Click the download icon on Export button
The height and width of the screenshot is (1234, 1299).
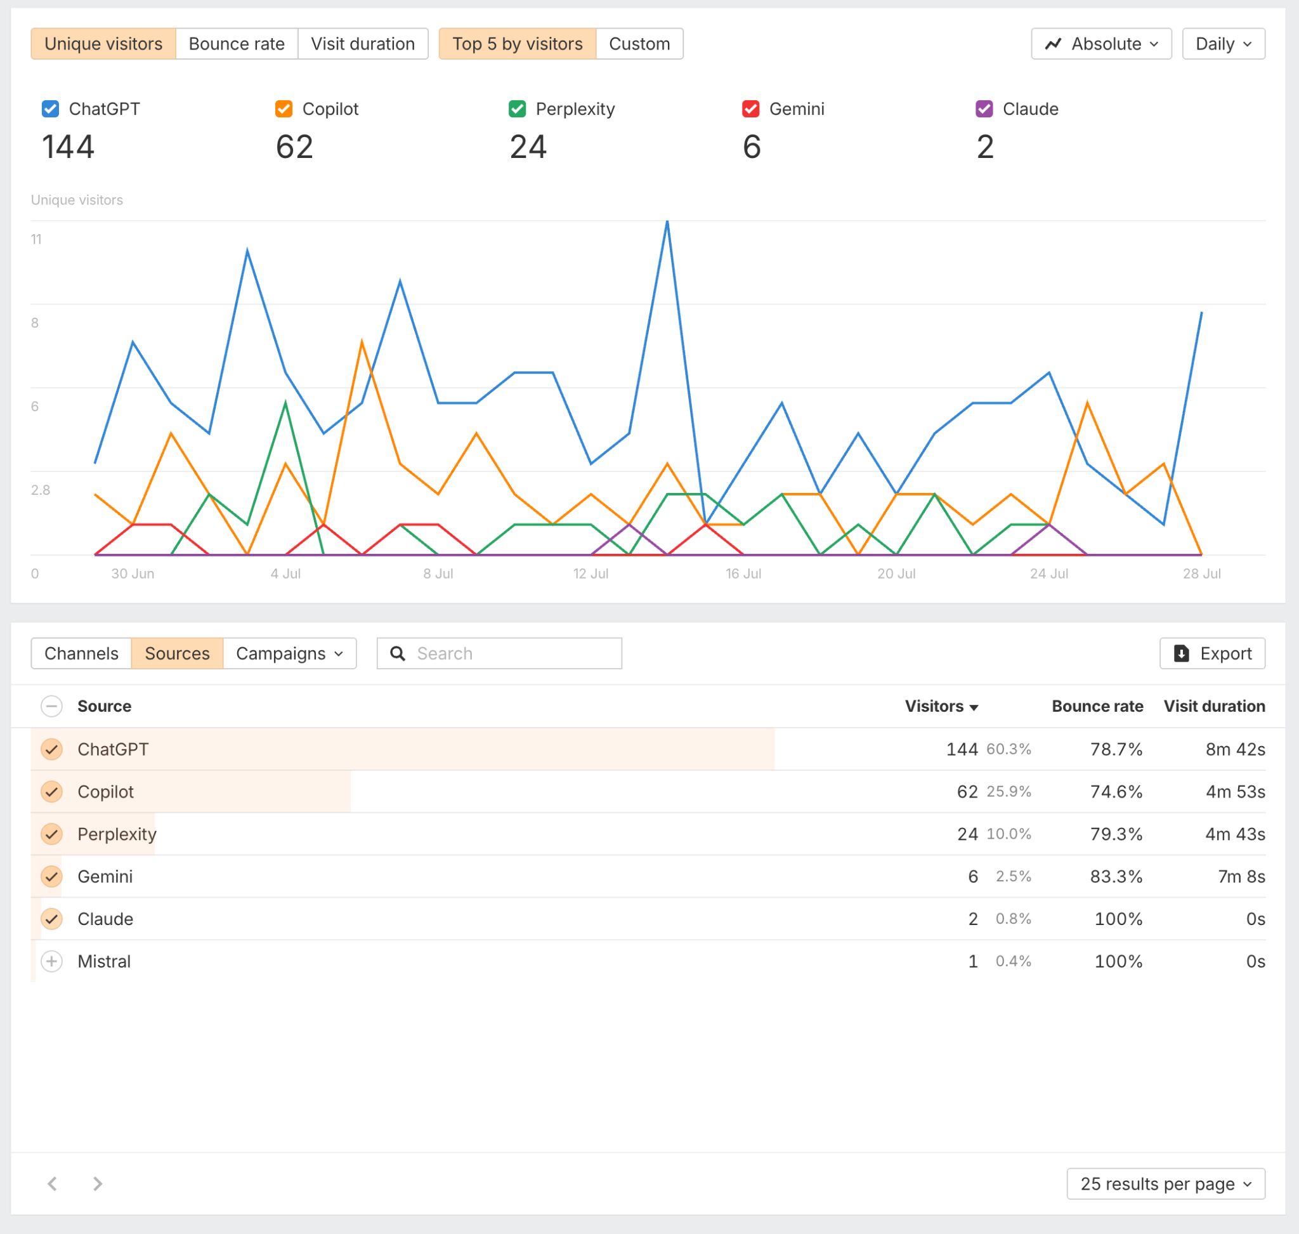[1181, 653]
